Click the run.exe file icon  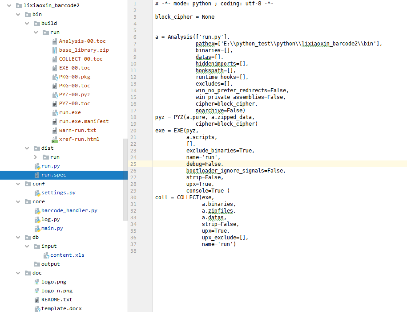point(55,113)
